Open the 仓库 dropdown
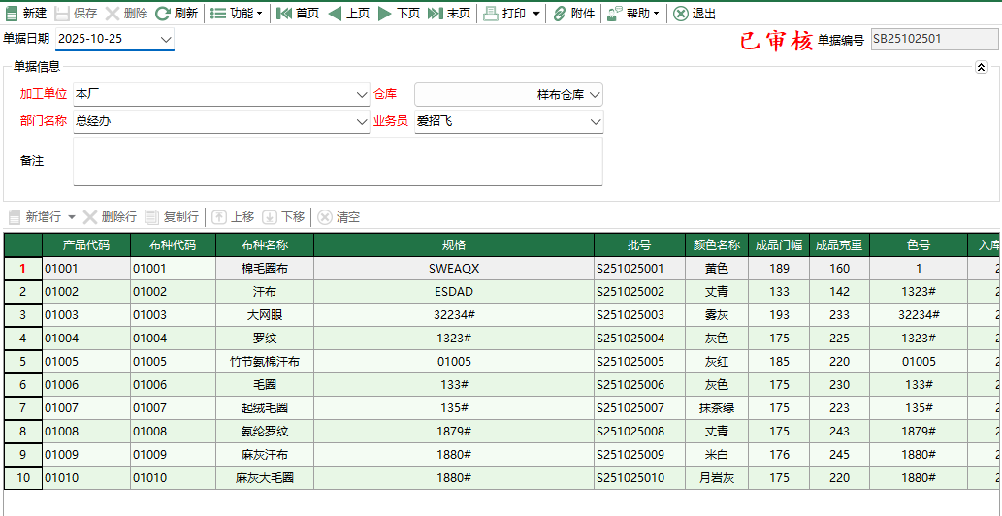The image size is (1002, 516). (595, 94)
